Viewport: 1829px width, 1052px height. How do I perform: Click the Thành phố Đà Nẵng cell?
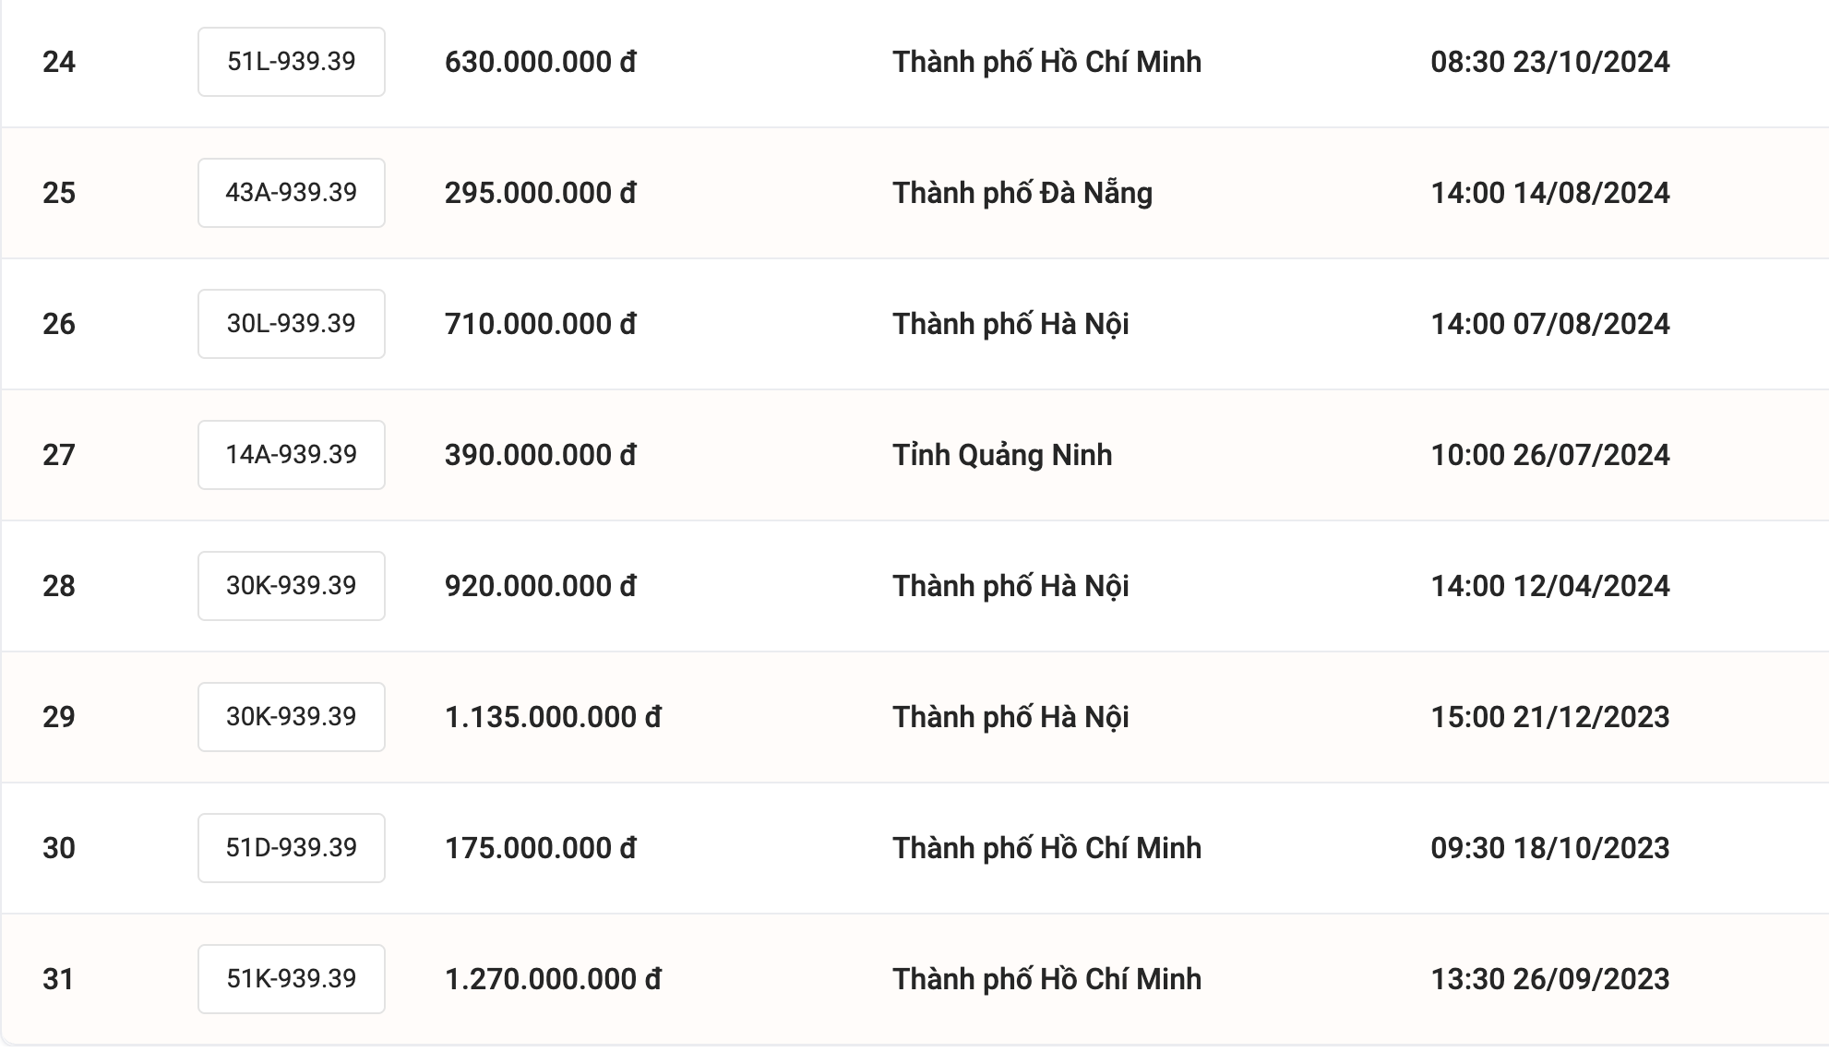(1022, 193)
